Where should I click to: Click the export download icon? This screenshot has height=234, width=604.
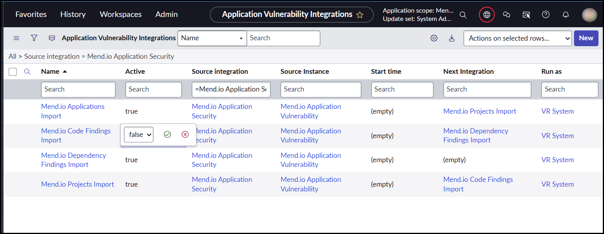tap(452, 38)
